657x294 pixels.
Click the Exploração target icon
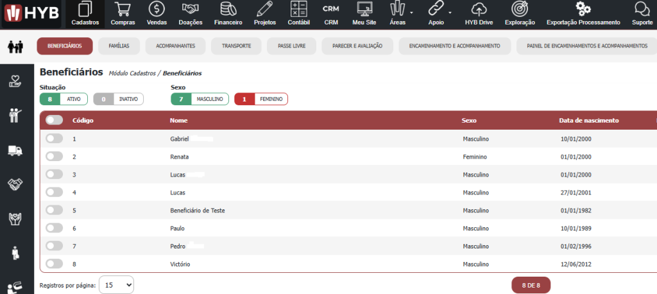pyautogui.click(x=520, y=10)
